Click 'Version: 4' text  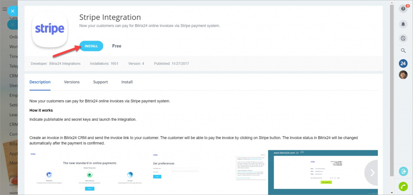tap(136, 64)
